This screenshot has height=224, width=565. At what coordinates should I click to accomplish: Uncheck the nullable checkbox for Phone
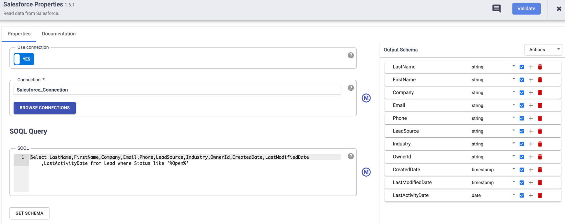tap(522, 118)
